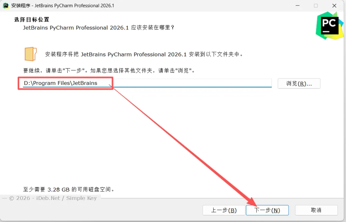
Task: Go back with 上一步(B)
Action: point(224,210)
